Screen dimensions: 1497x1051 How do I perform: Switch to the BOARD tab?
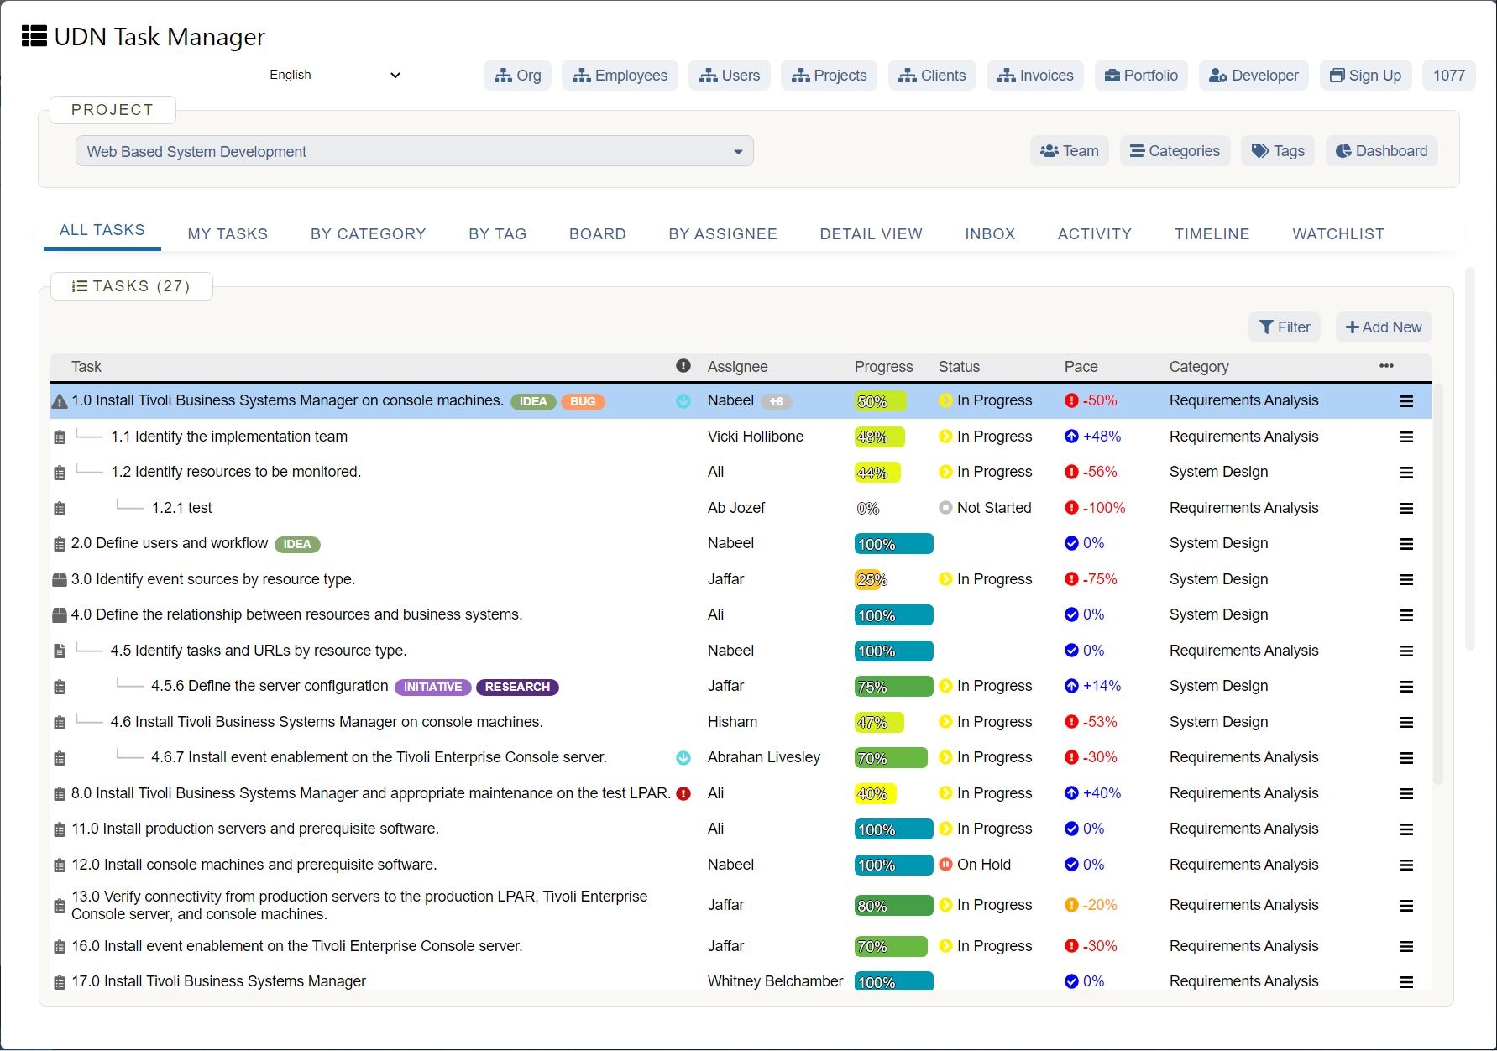click(x=597, y=234)
